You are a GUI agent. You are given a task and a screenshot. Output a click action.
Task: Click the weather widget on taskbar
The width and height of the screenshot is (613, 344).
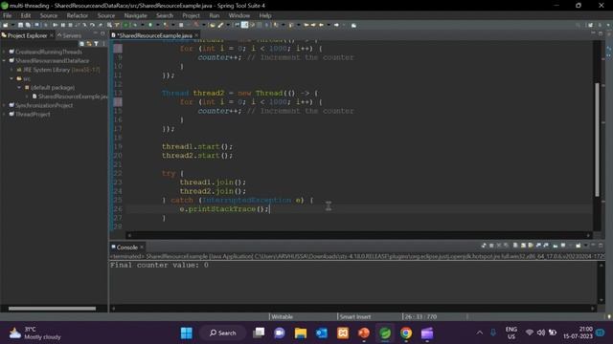point(35,333)
